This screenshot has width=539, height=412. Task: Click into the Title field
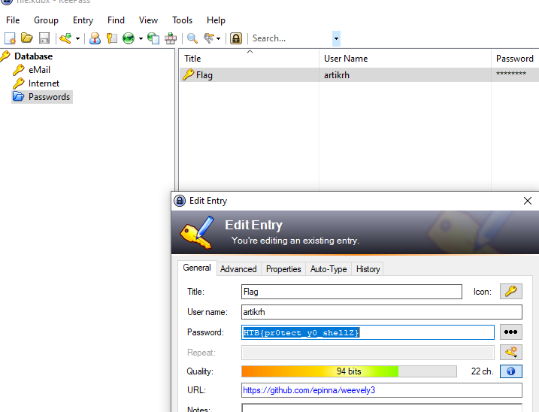tap(352, 292)
